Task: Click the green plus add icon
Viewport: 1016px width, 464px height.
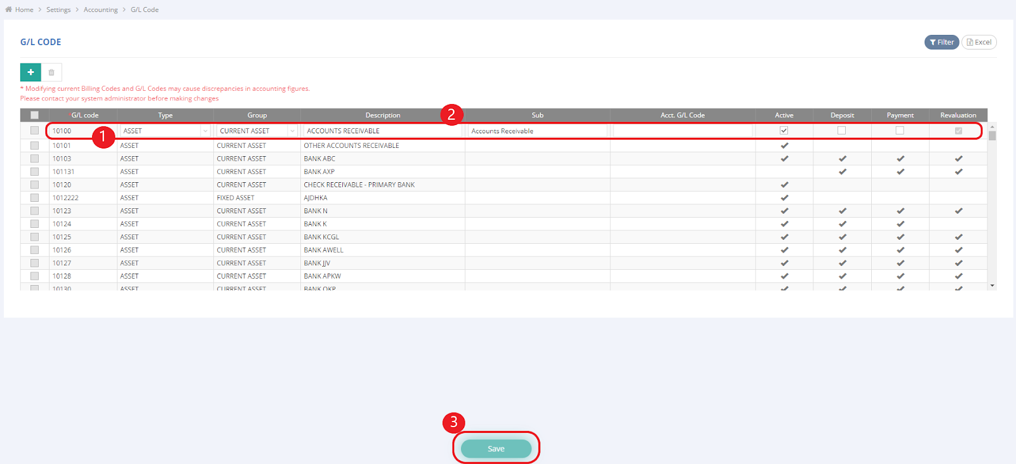Action: [30, 72]
